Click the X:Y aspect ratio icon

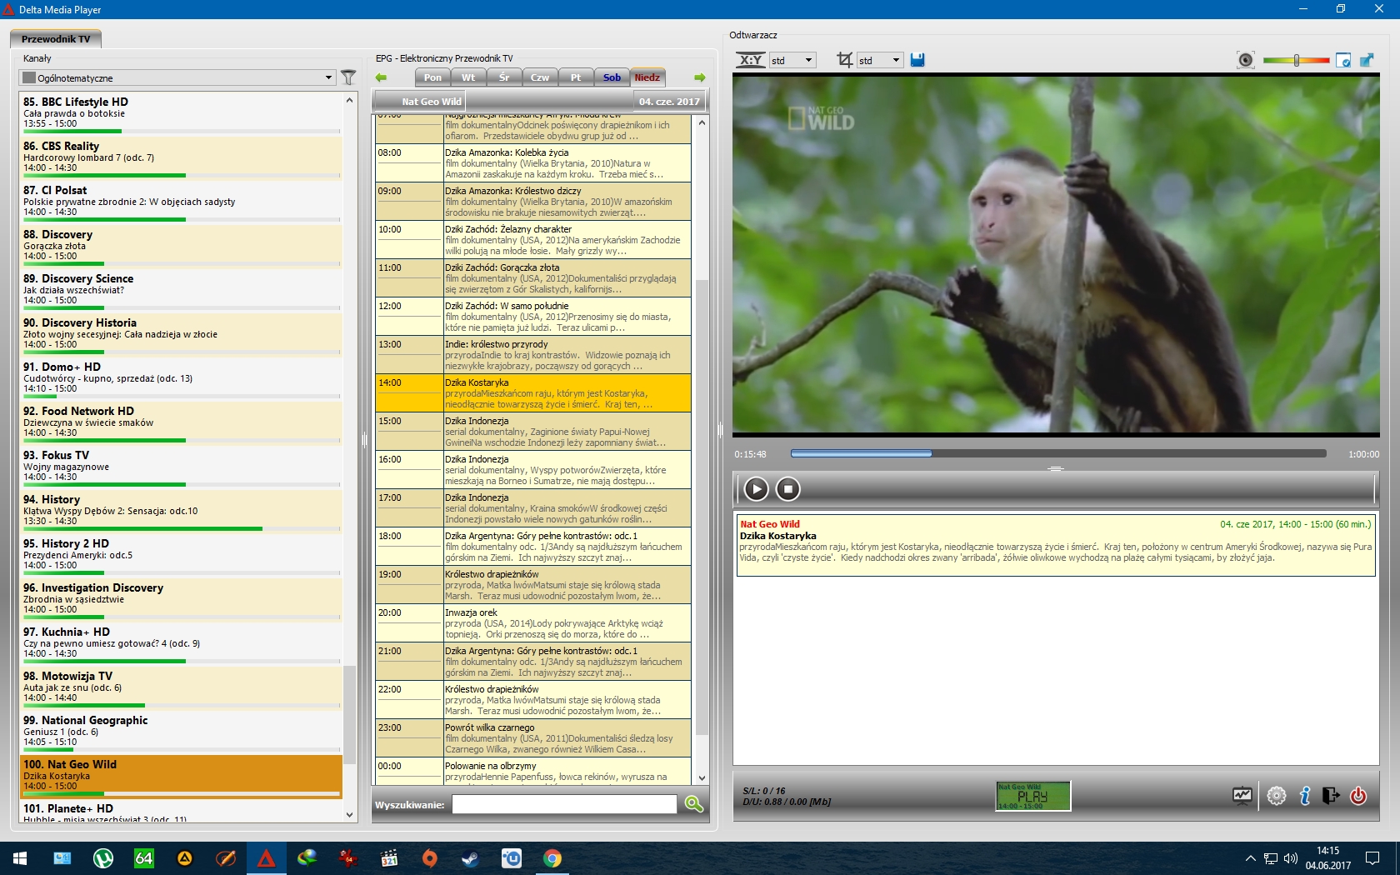pos(751,60)
